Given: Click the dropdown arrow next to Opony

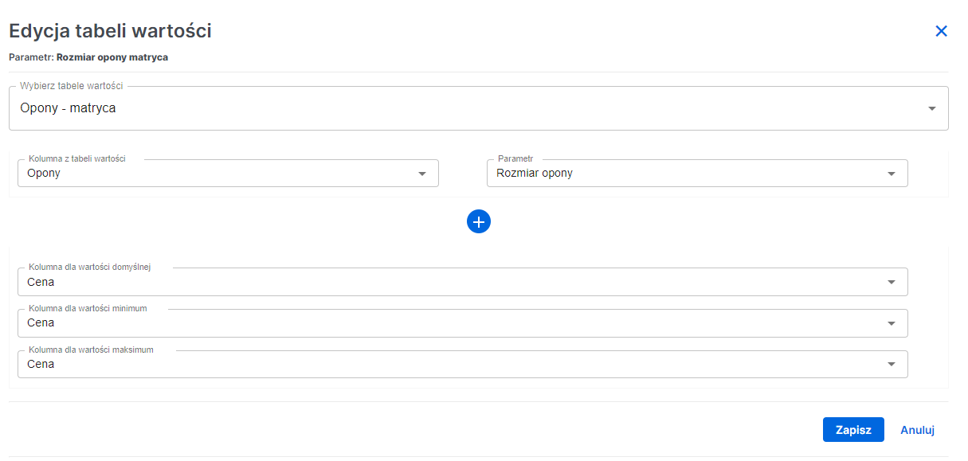Looking at the screenshot, I should point(423,173).
